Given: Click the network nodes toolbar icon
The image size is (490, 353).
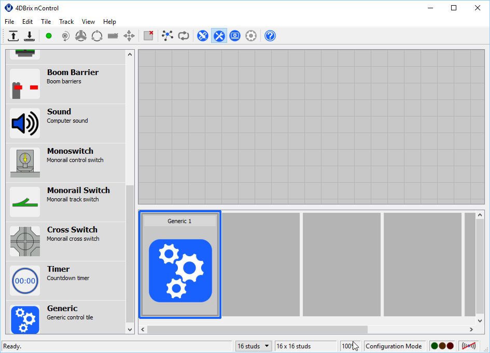Looking at the screenshot, I should click(167, 36).
